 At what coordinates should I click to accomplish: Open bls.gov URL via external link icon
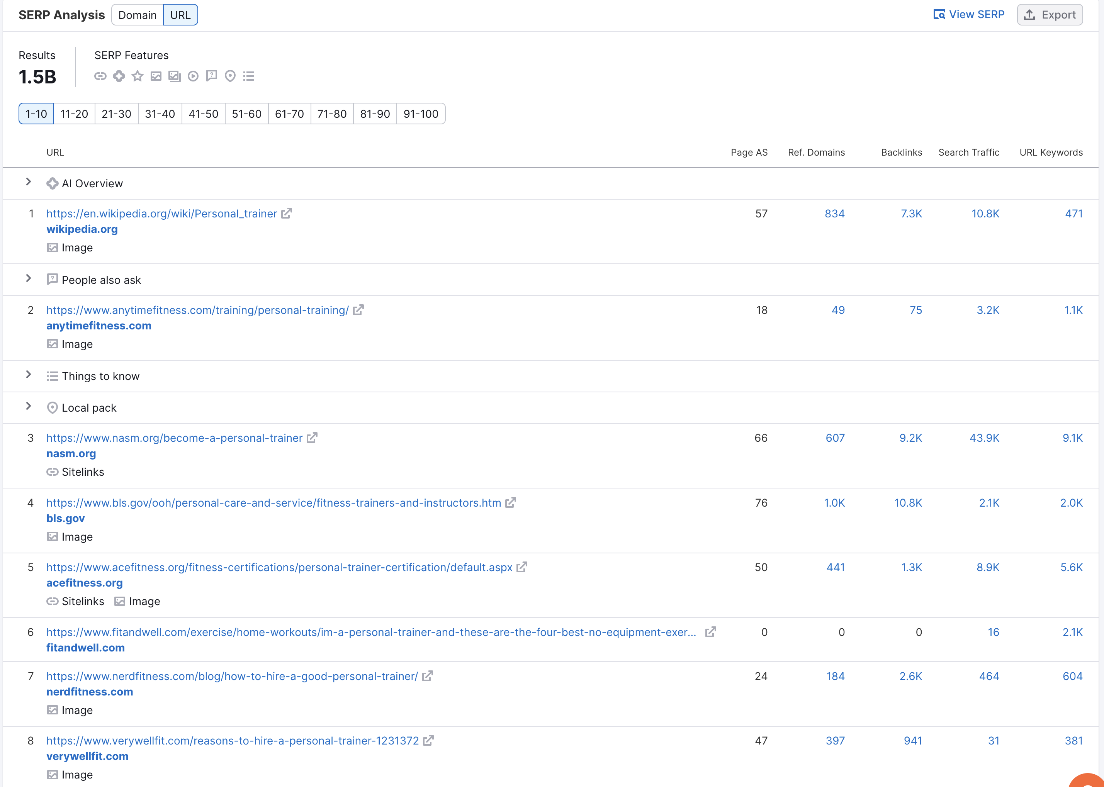(x=510, y=502)
